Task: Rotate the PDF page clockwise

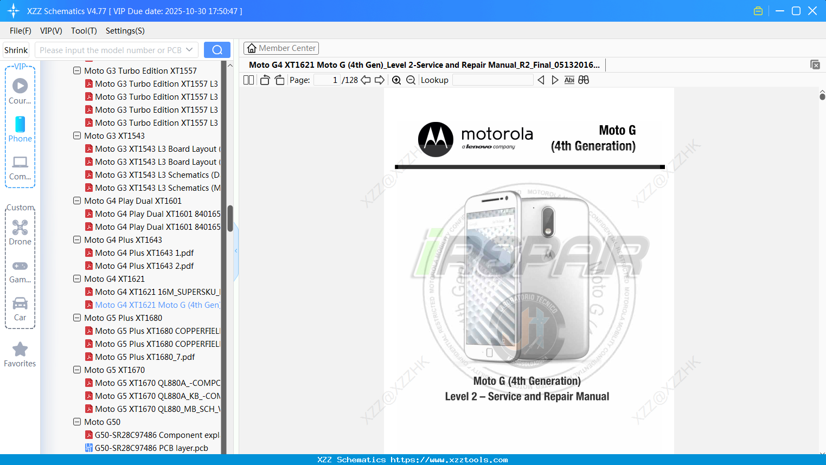Action: (279, 79)
